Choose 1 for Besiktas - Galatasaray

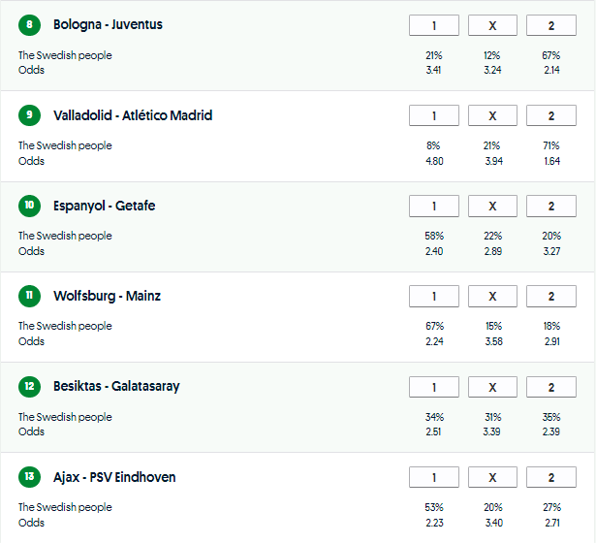point(434,388)
